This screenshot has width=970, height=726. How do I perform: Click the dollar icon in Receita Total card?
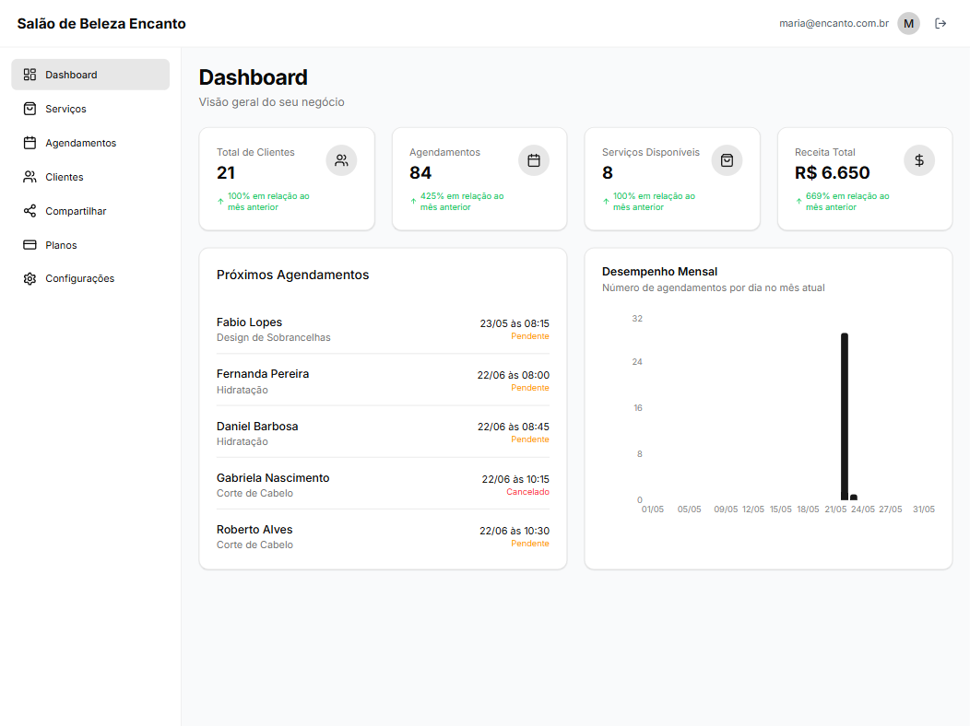[x=919, y=160]
